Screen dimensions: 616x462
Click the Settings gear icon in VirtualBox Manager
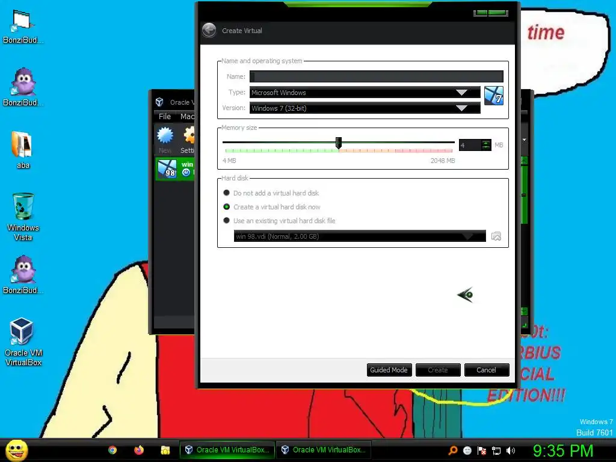click(189, 140)
